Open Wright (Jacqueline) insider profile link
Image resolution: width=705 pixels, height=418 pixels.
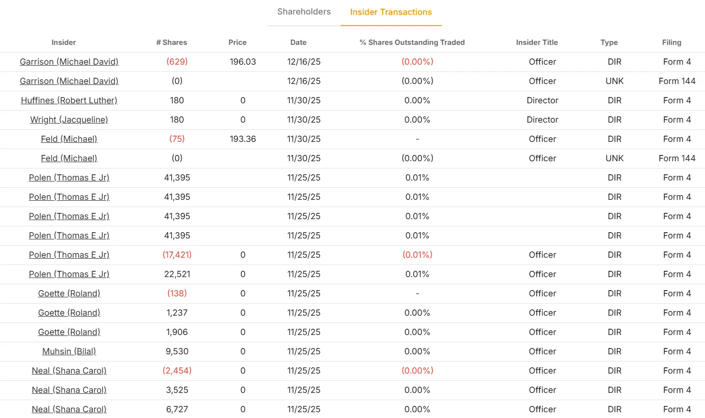click(69, 120)
